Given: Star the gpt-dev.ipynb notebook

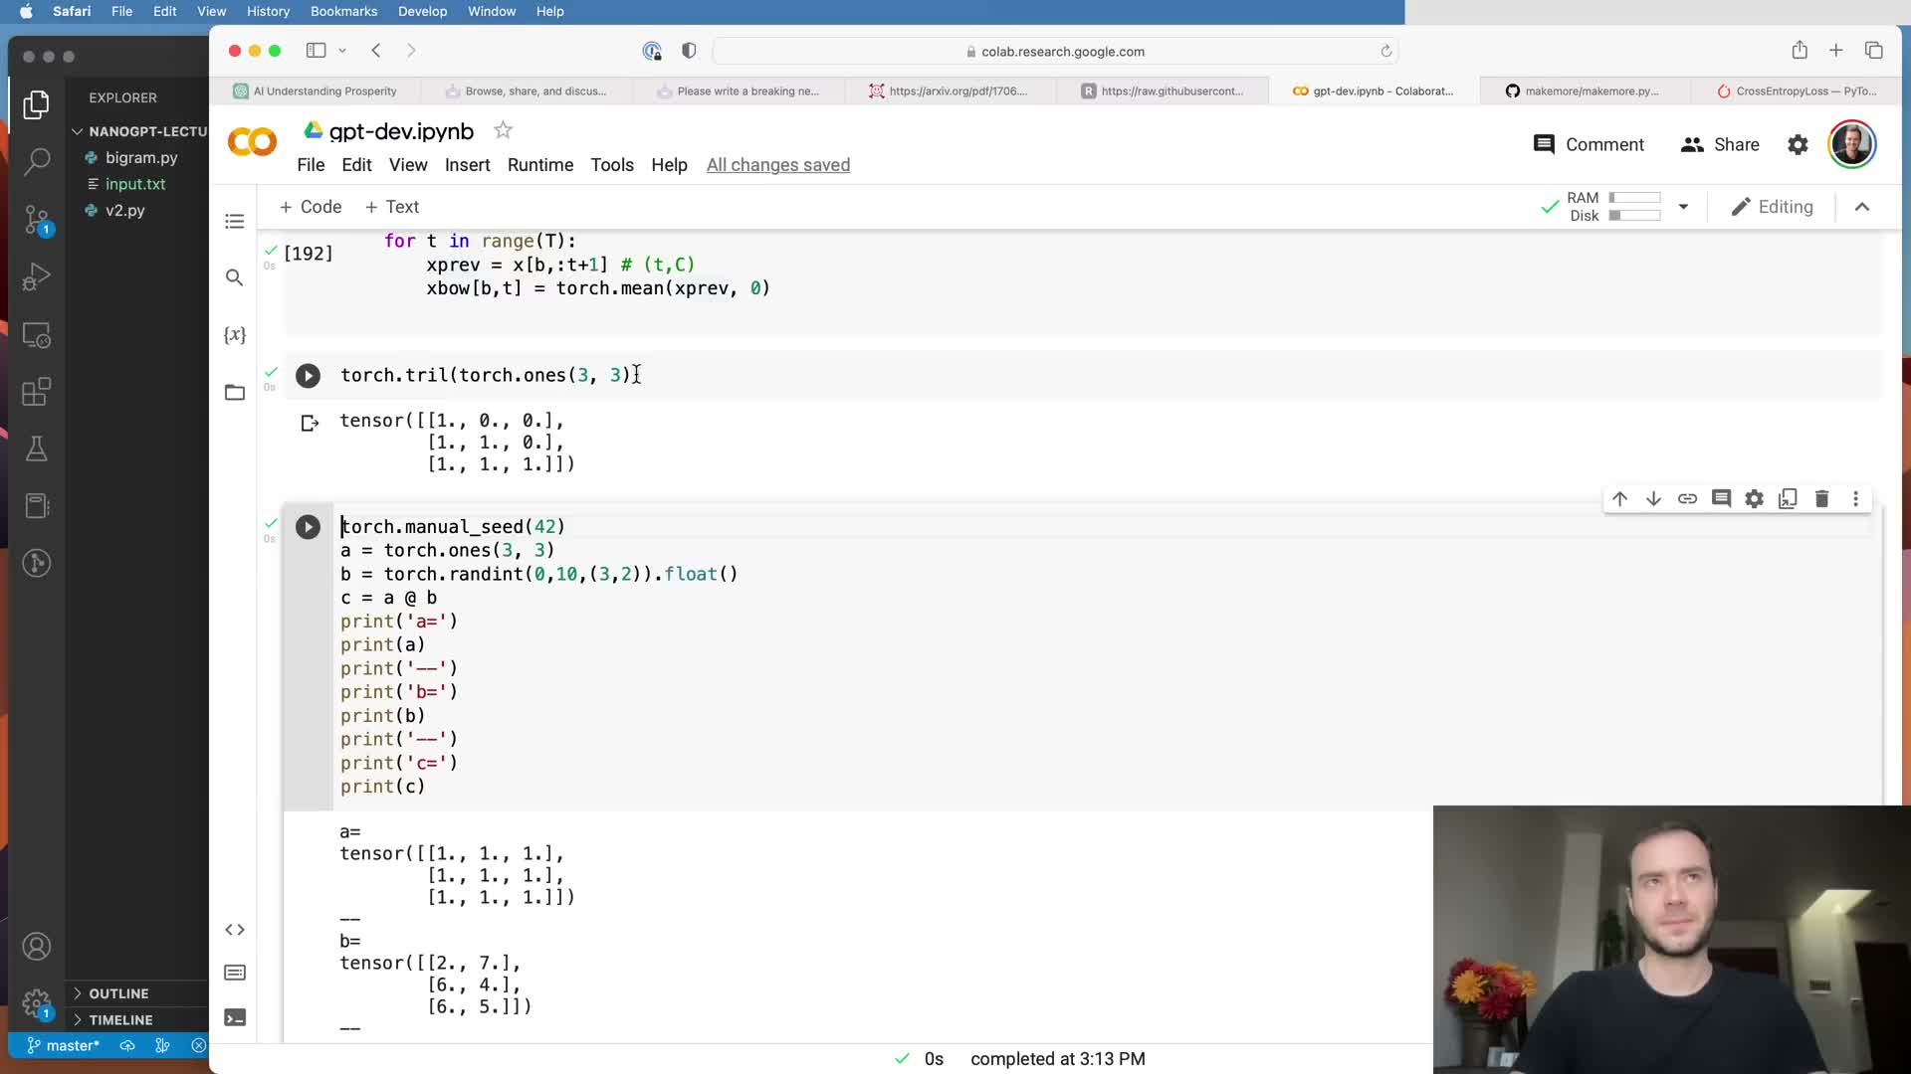Looking at the screenshot, I should point(504,130).
